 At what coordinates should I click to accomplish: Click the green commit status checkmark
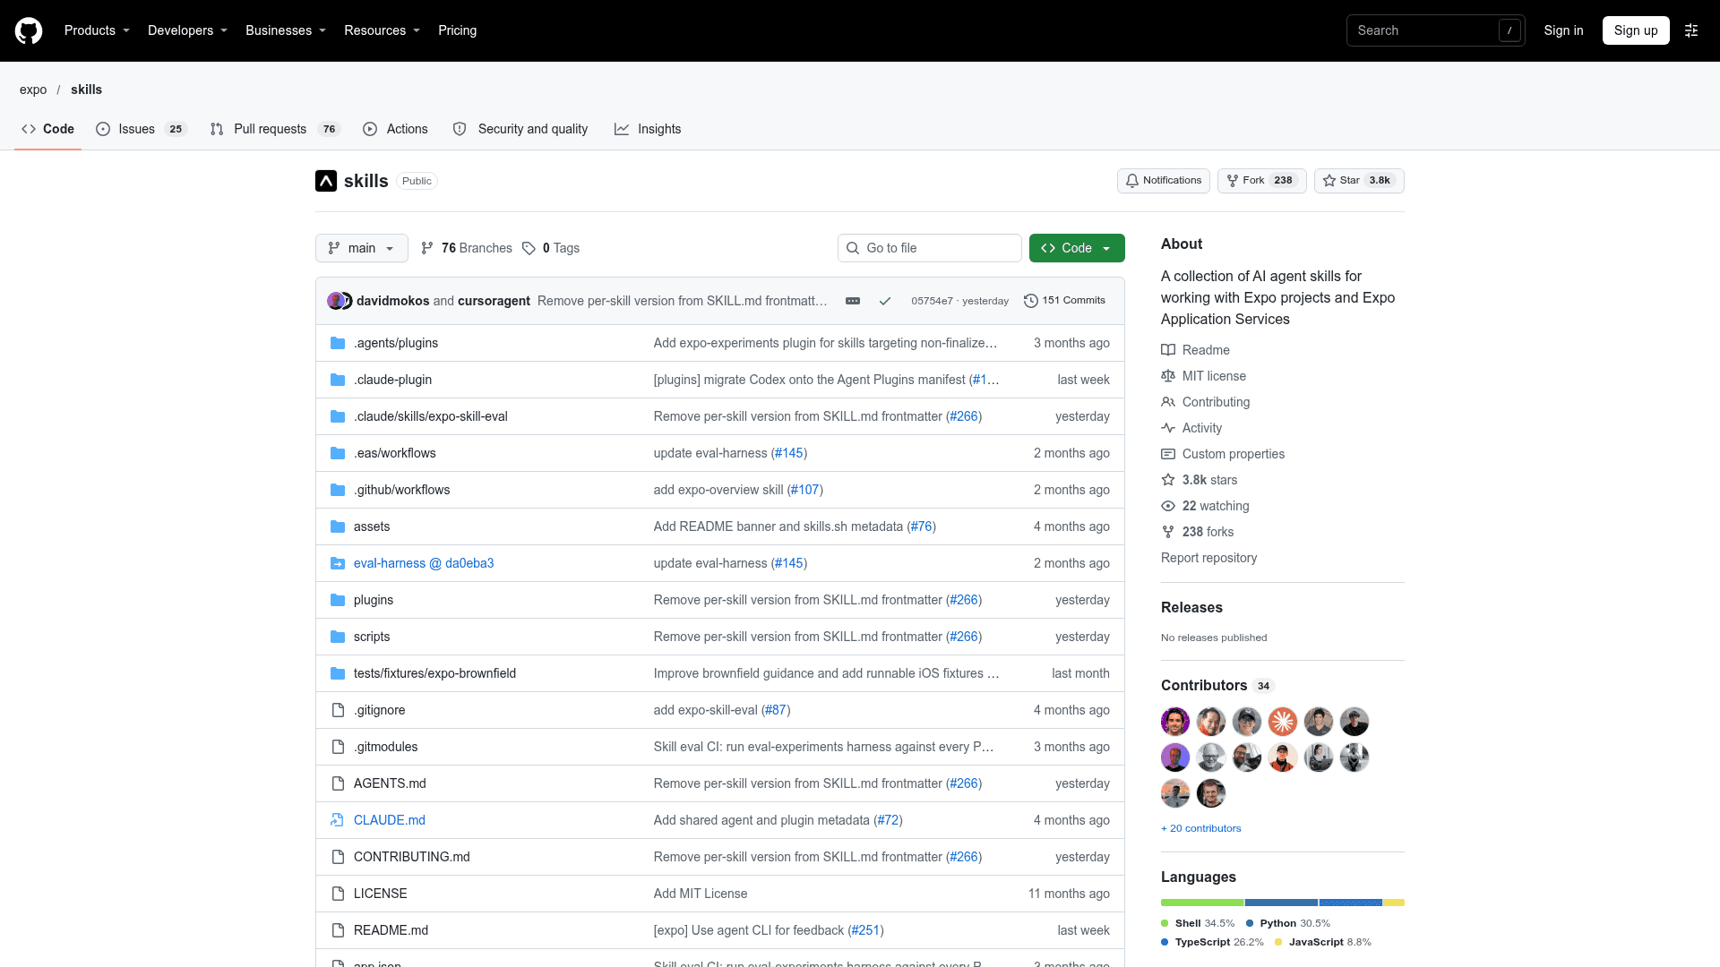(885, 301)
